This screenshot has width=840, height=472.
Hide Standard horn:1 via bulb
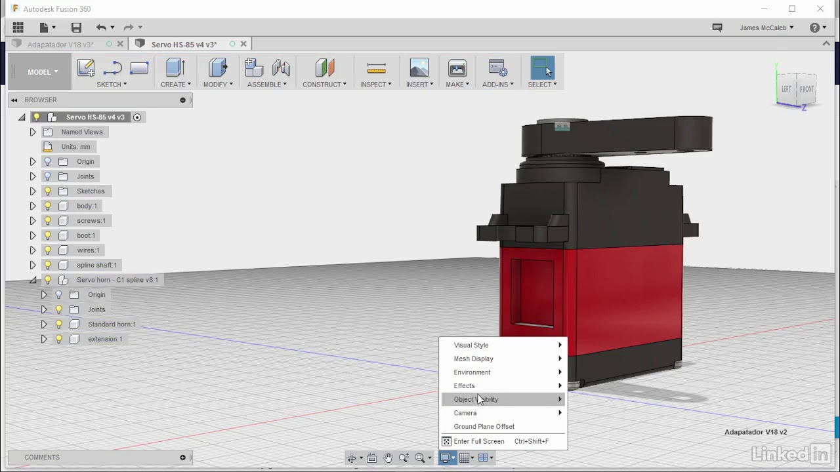[x=59, y=324]
